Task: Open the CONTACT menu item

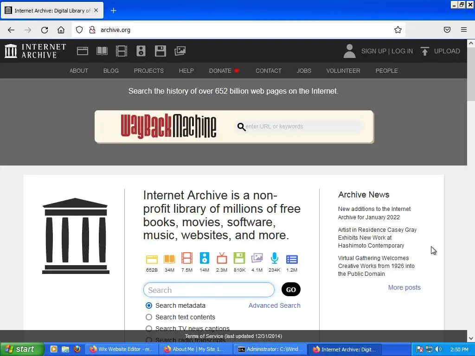Action: click(269, 70)
